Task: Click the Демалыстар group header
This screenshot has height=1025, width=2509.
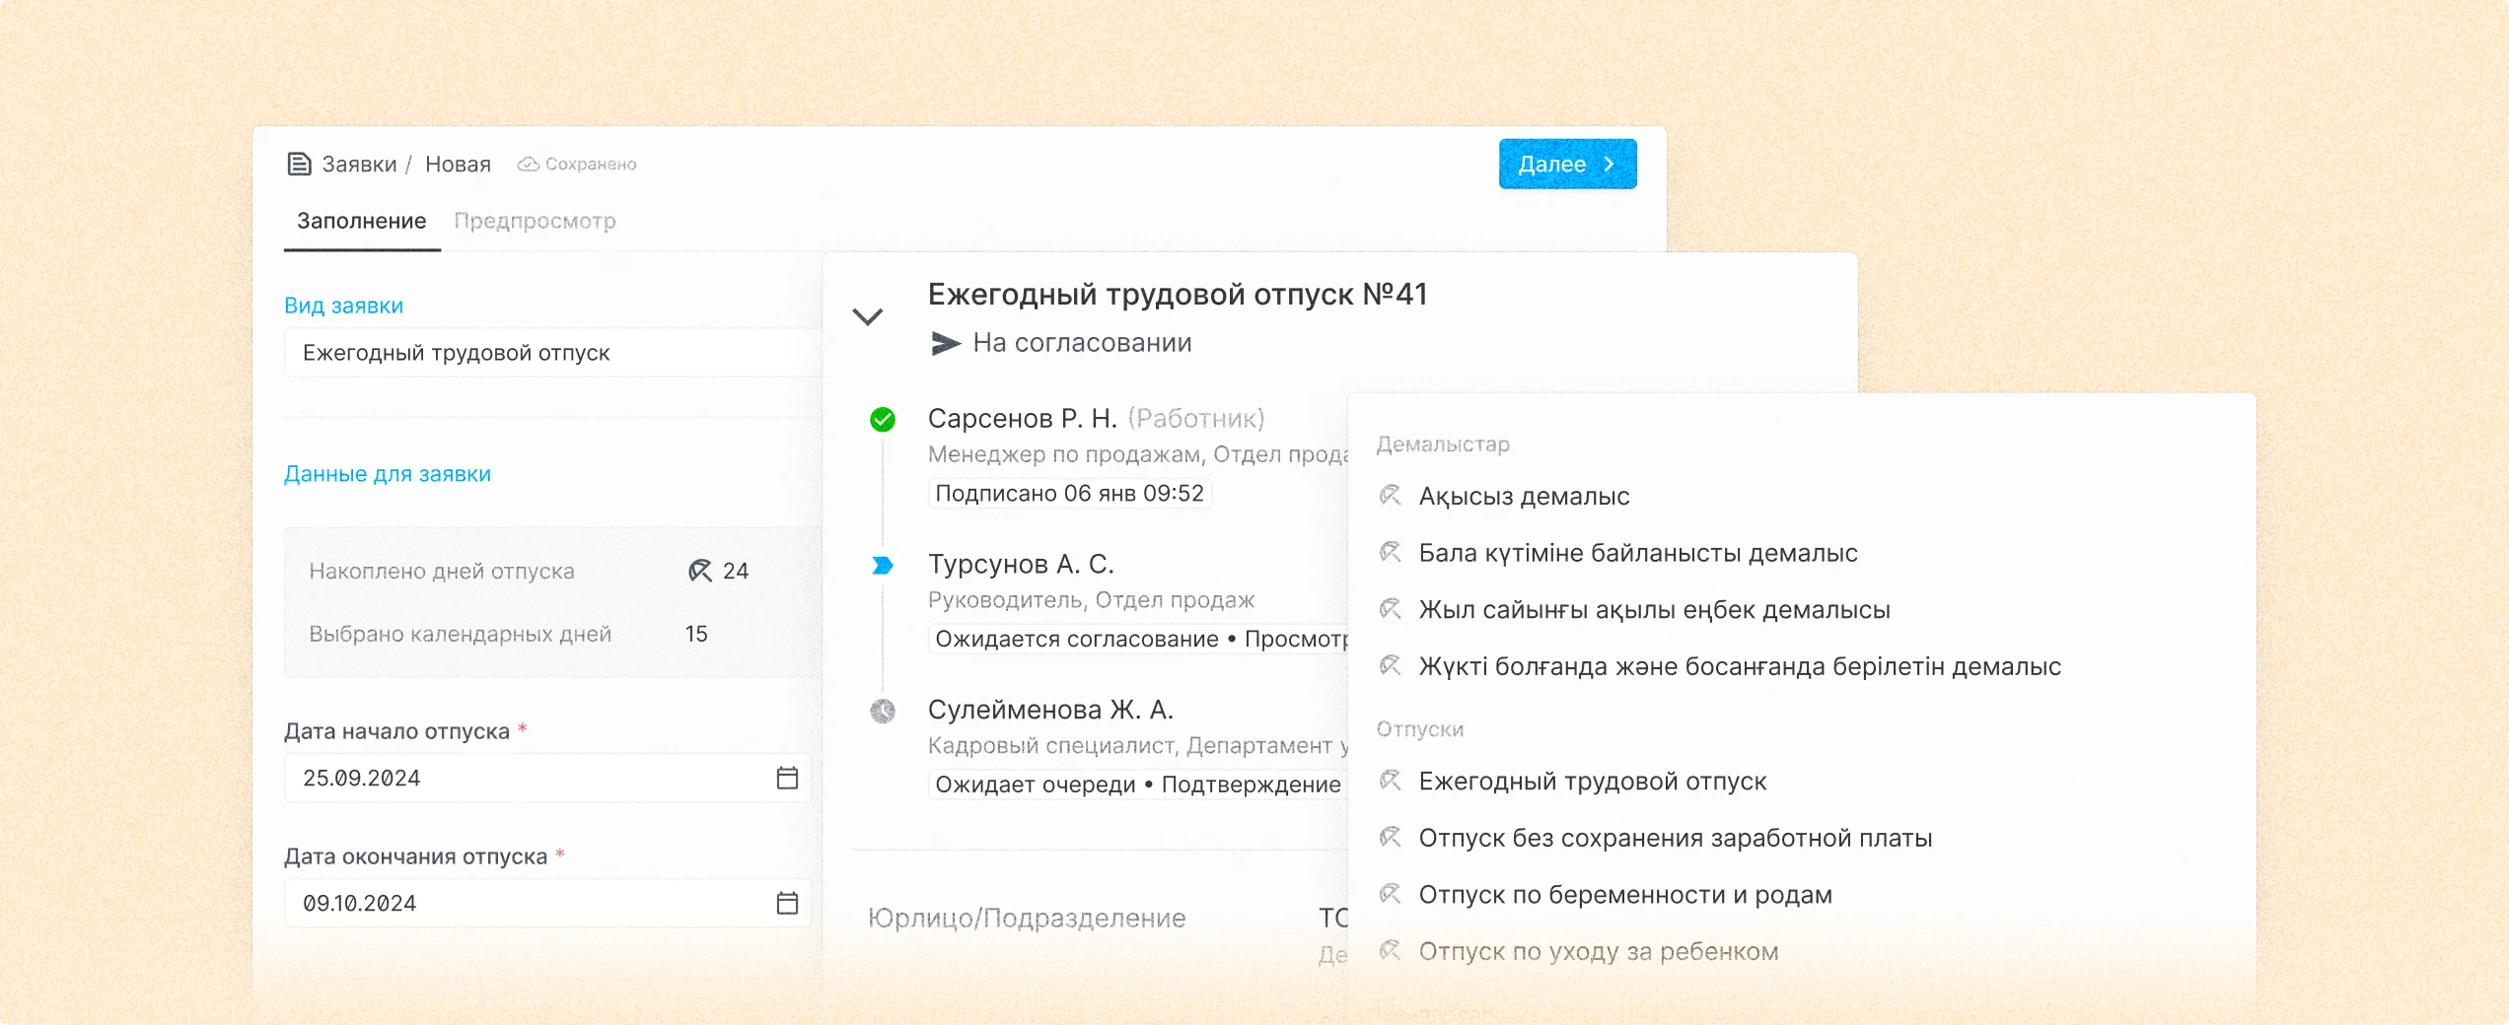Action: (x=1443, y=444)
